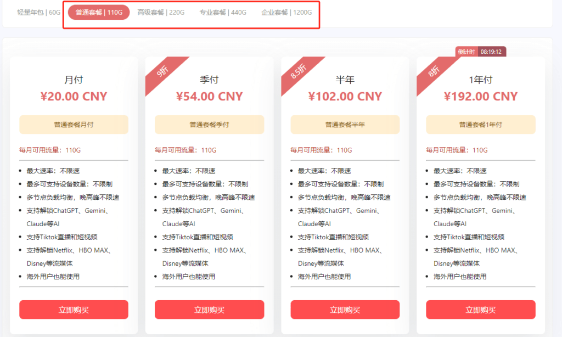Click 立即购买 under the 月付 plan

point(74,310)
